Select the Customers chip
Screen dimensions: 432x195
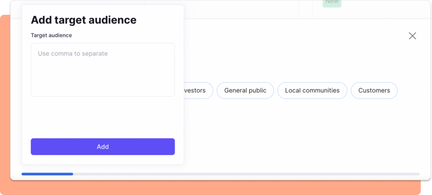coord(374,90)
